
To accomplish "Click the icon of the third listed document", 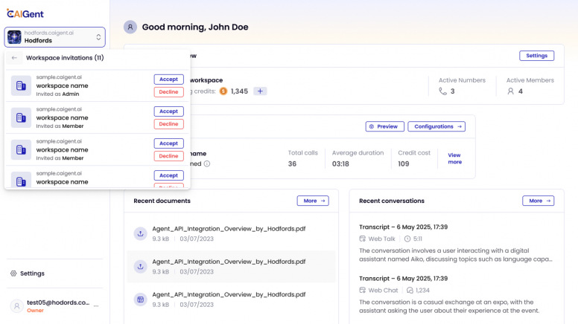I will 139,299.
